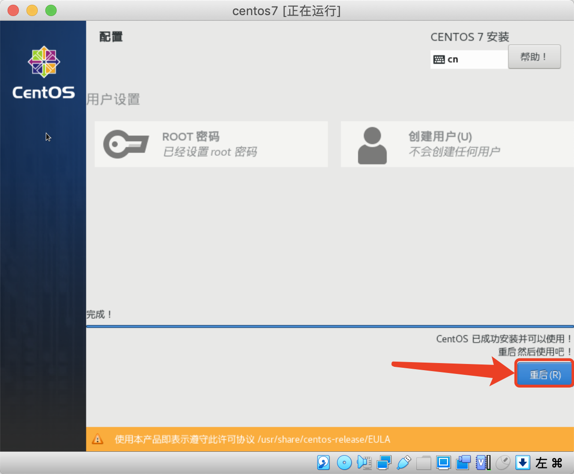Click the CPU virtualization V icon
The height and width of the screenshot is (474, 574).
(483, 462)
